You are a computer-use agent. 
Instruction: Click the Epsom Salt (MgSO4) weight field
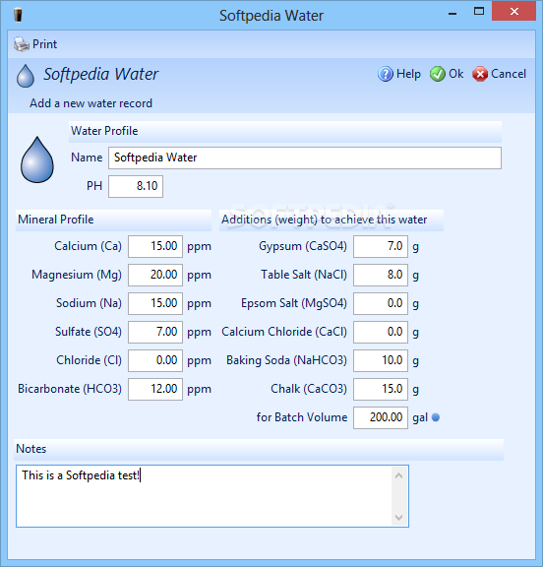[381, 303]
